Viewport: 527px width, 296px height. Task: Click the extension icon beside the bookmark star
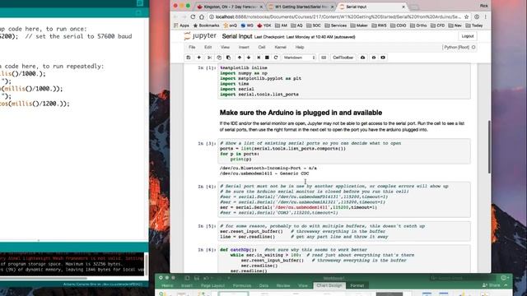[x=477, y=16]
